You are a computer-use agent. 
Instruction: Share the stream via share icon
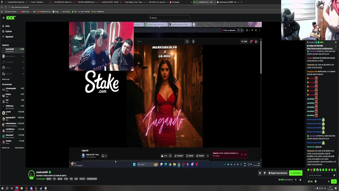[296, 180]
